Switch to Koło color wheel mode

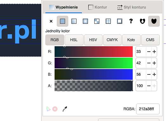point(131,40)
